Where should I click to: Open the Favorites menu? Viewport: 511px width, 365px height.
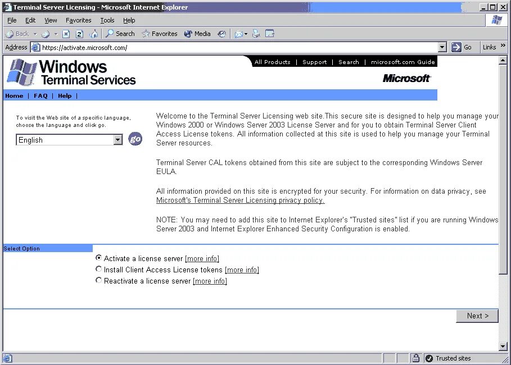tap(79, 20)
